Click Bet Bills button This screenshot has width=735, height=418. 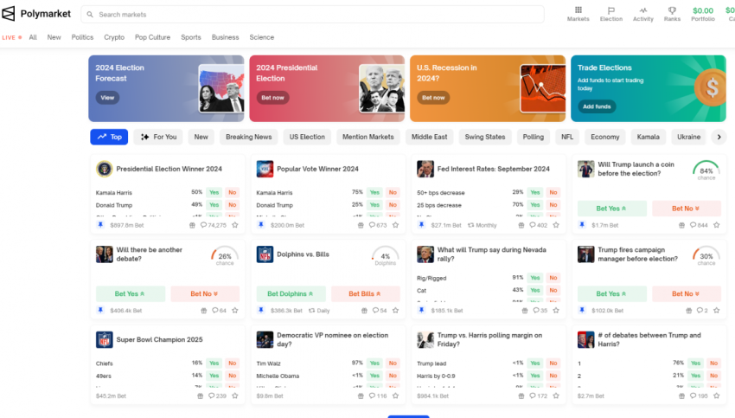[366, 293]
